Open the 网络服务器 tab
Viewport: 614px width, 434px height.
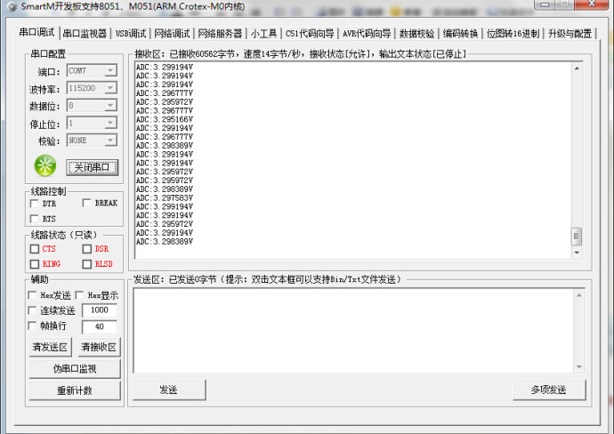[x=220, y=34]
